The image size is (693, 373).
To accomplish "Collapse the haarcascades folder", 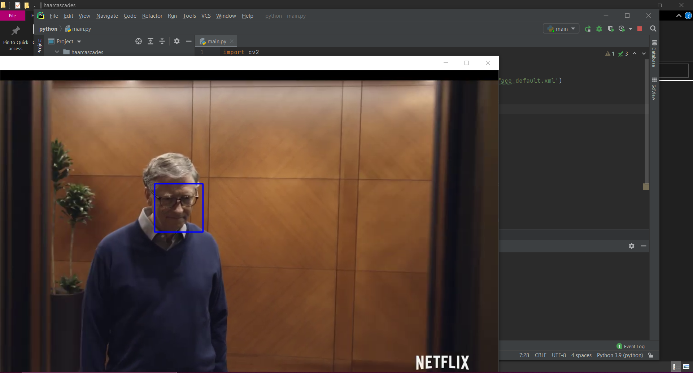I will point(57,52).
